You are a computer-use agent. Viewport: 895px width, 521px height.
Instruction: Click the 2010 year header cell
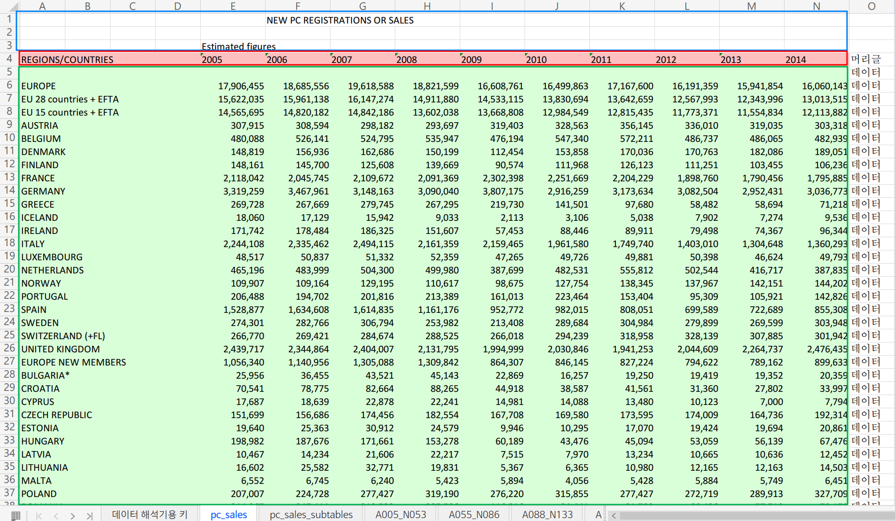pos(536,60)
